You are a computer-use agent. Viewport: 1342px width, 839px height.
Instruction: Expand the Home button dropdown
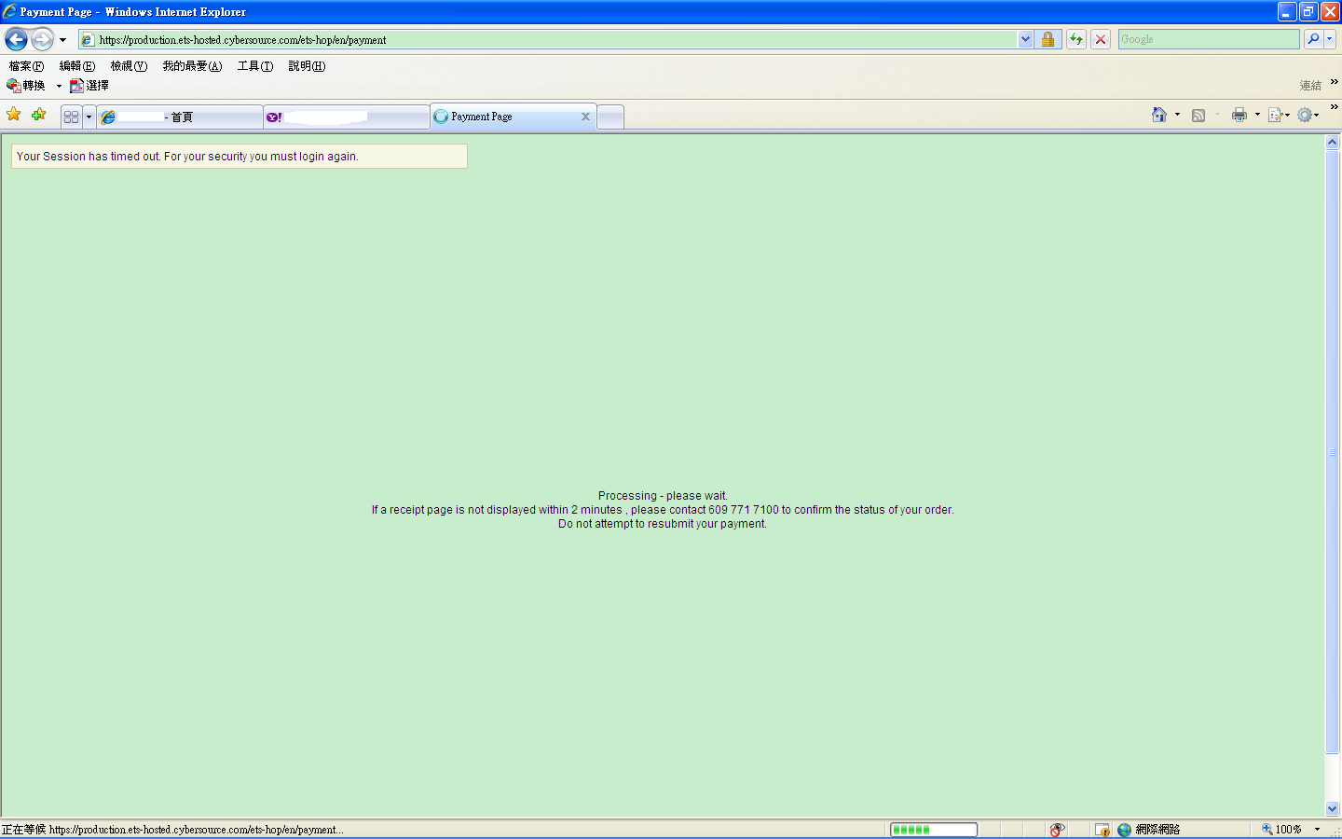[1177, 115]
